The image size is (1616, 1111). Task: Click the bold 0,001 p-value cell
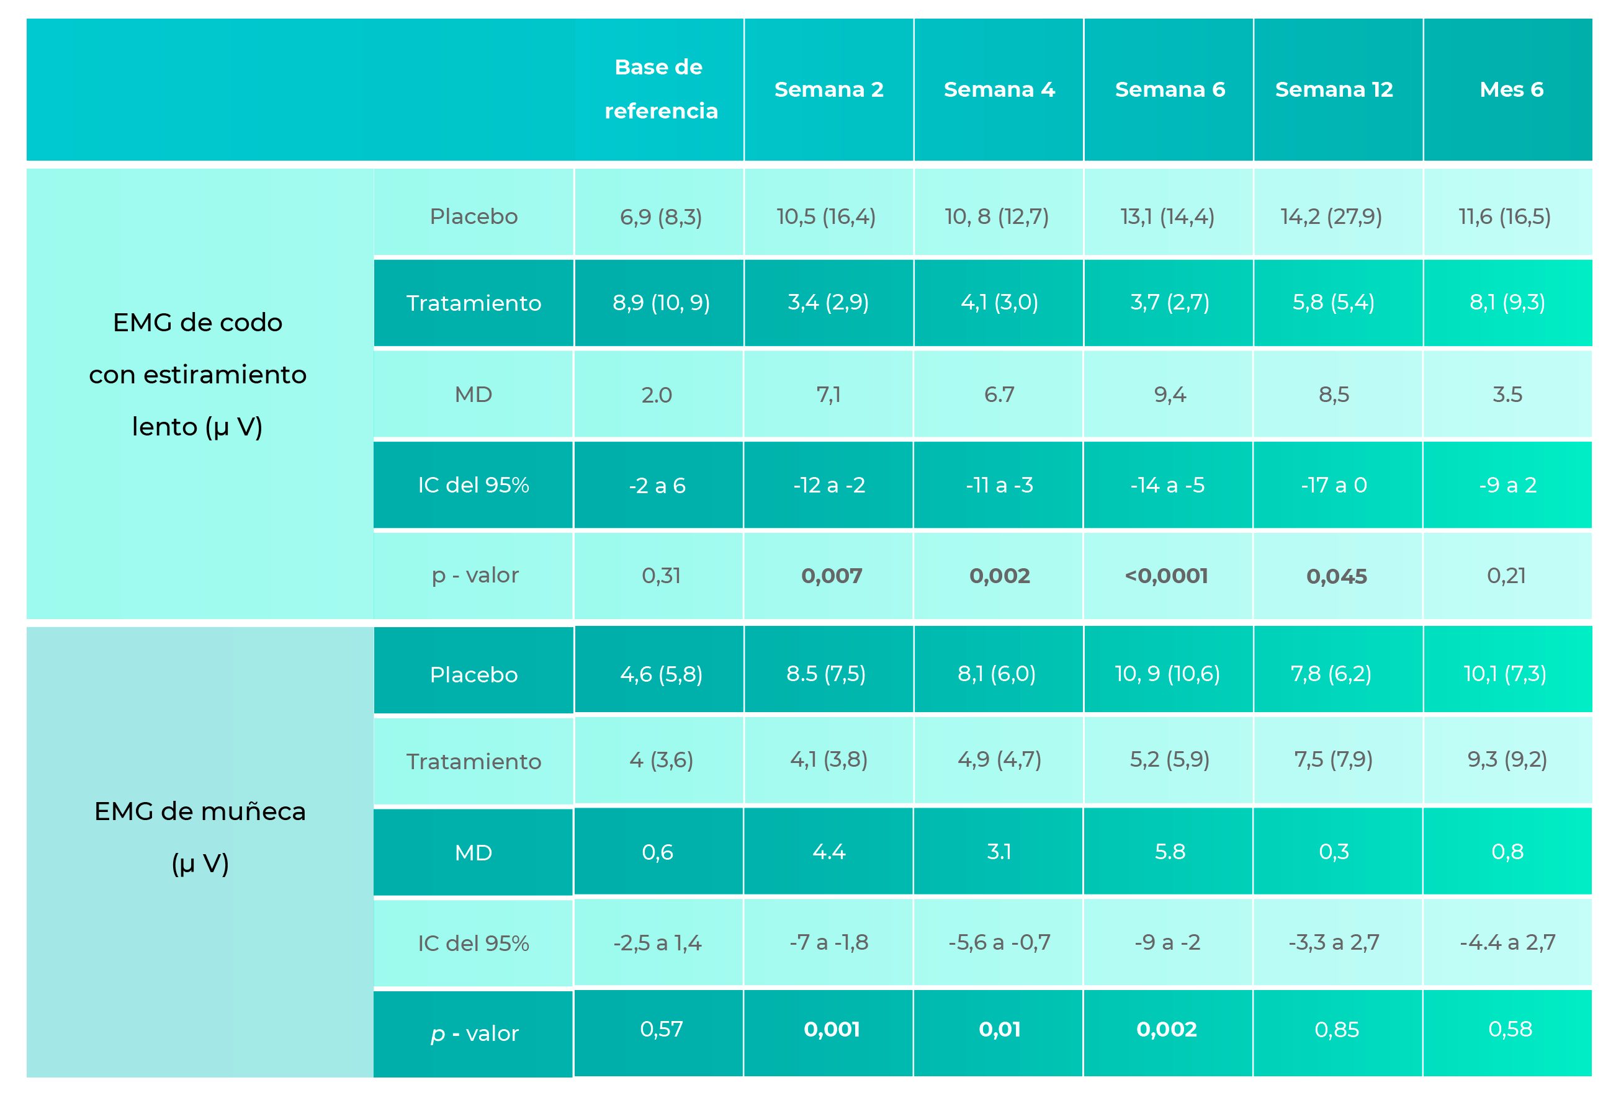click(832, 1030)
